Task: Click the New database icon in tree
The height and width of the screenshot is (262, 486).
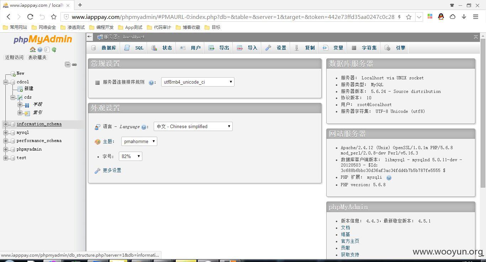Action: tap(13, 73)
